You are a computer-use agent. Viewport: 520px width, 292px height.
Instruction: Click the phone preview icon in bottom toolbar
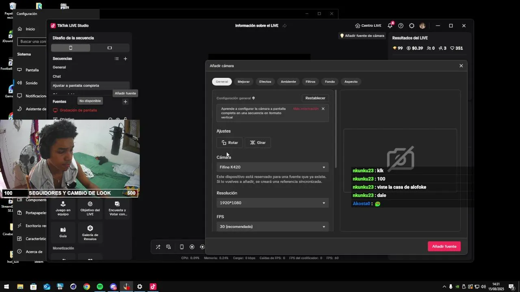pos(182,247)
